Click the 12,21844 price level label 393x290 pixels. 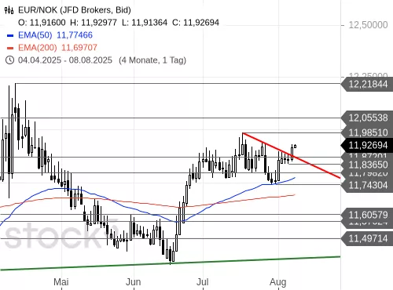point(367,84)
